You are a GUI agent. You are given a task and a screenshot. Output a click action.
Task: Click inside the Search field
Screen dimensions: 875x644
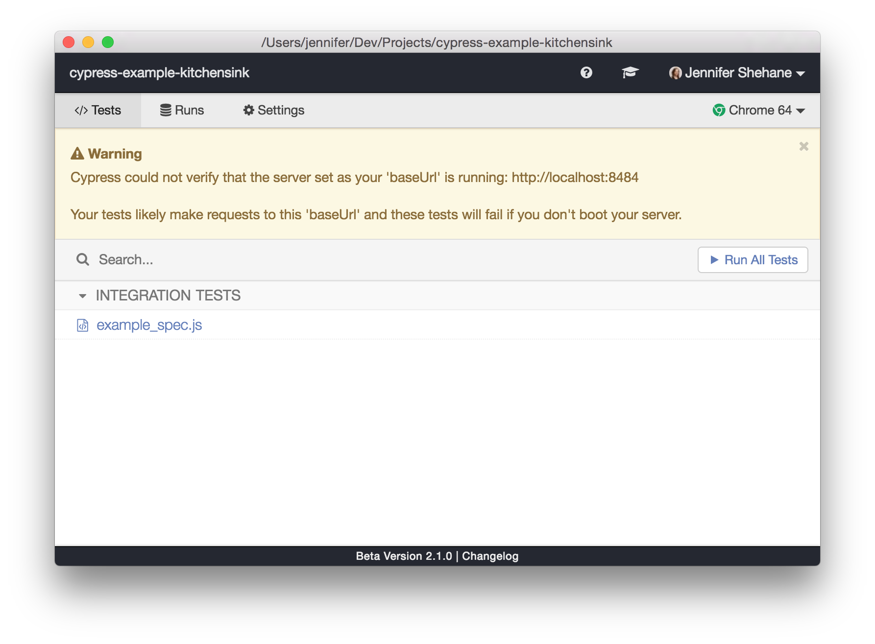pyautogui.click(x=196, y=259)
